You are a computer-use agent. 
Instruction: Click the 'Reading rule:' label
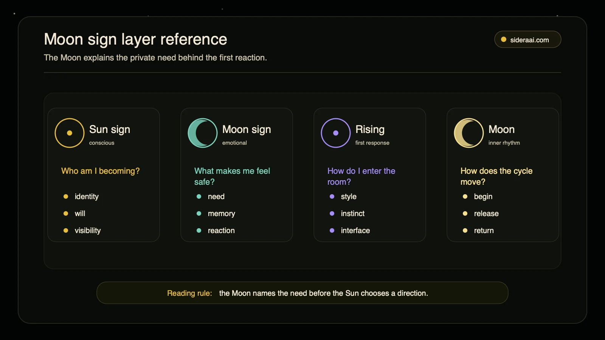(x=189, y=293)
